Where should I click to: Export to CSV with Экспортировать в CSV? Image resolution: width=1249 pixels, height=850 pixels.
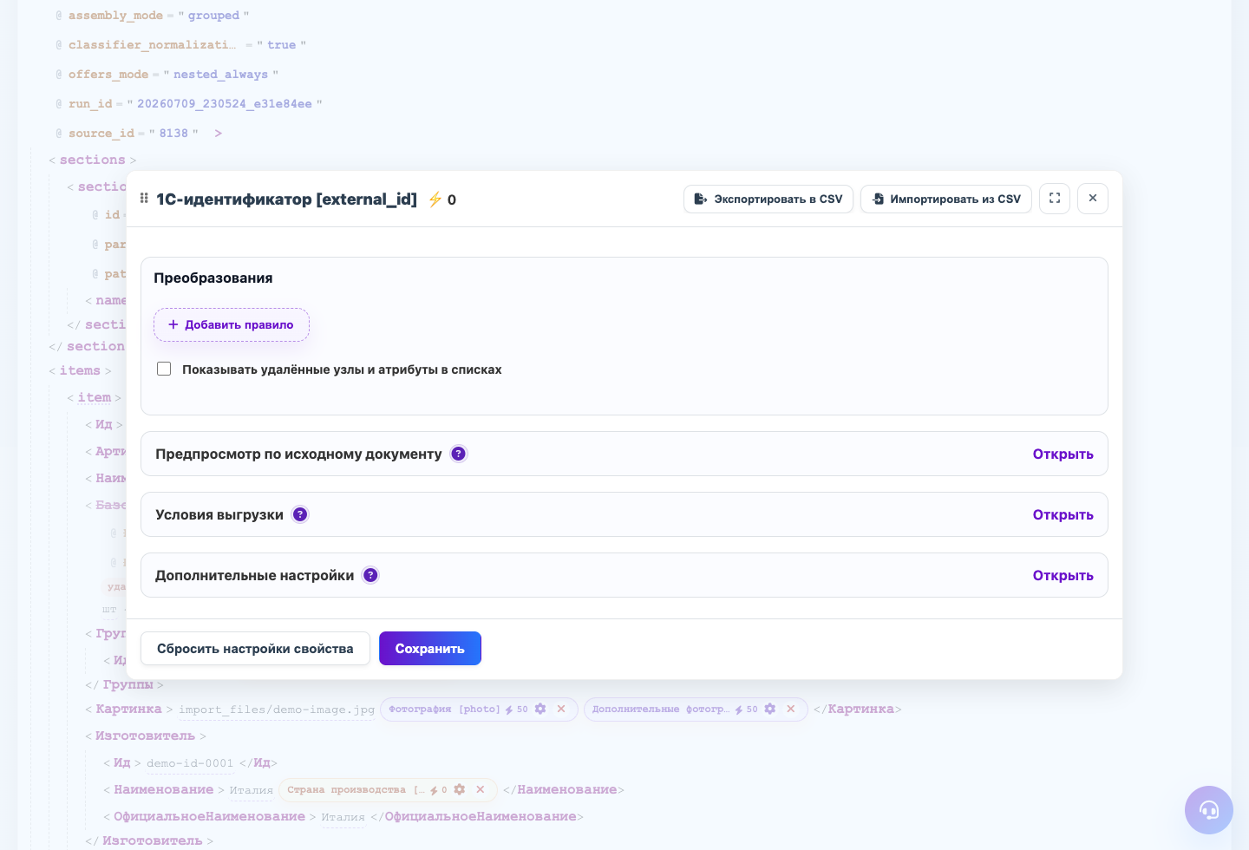768,199
